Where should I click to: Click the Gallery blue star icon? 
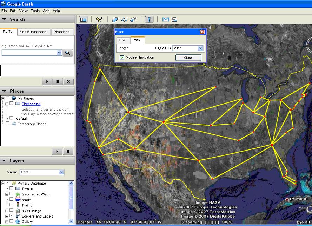18,222
